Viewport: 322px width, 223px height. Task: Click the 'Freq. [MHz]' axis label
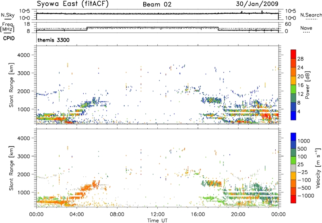tap(7, 27)
